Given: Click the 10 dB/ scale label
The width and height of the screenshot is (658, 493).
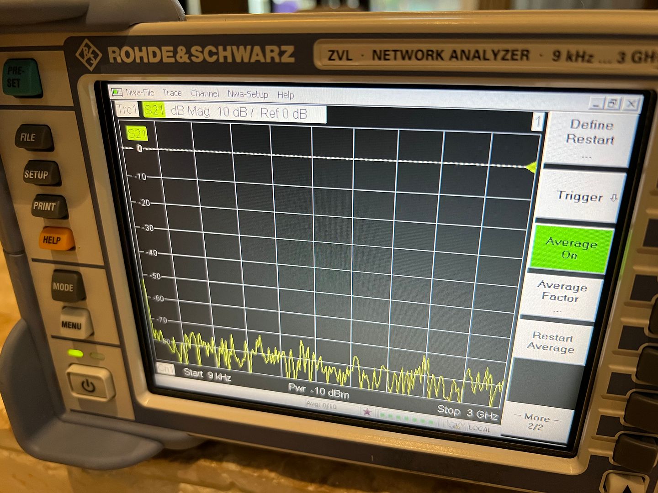Looking at the screenshot, I should click(235, 112).
